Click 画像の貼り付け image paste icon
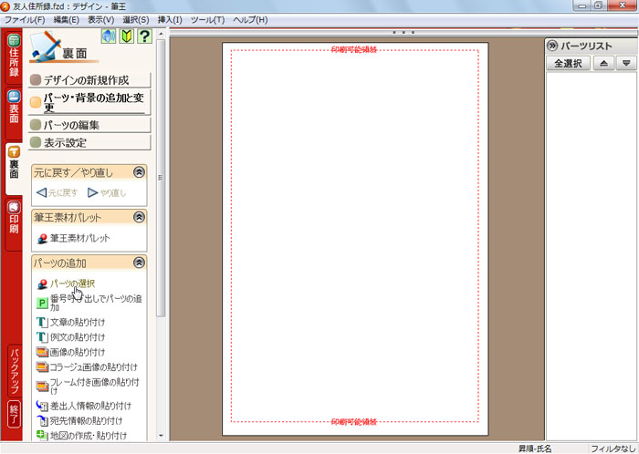The width and height of the screenshot is (639, 454). point(42,352)
